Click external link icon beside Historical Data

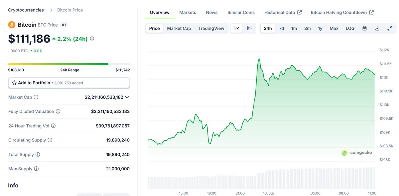pyautogui.click(x=300, y=12)
